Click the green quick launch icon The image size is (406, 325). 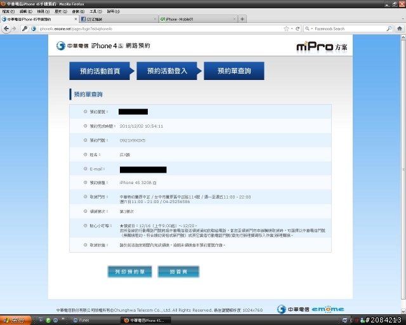[x=48, y=321]
